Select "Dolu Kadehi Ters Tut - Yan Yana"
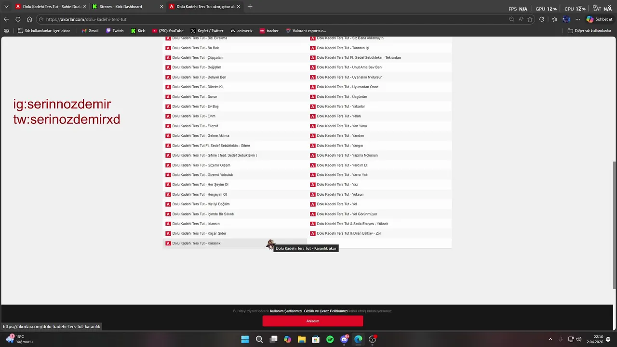This screenshot has width=617, height=347. pos(342,126)
